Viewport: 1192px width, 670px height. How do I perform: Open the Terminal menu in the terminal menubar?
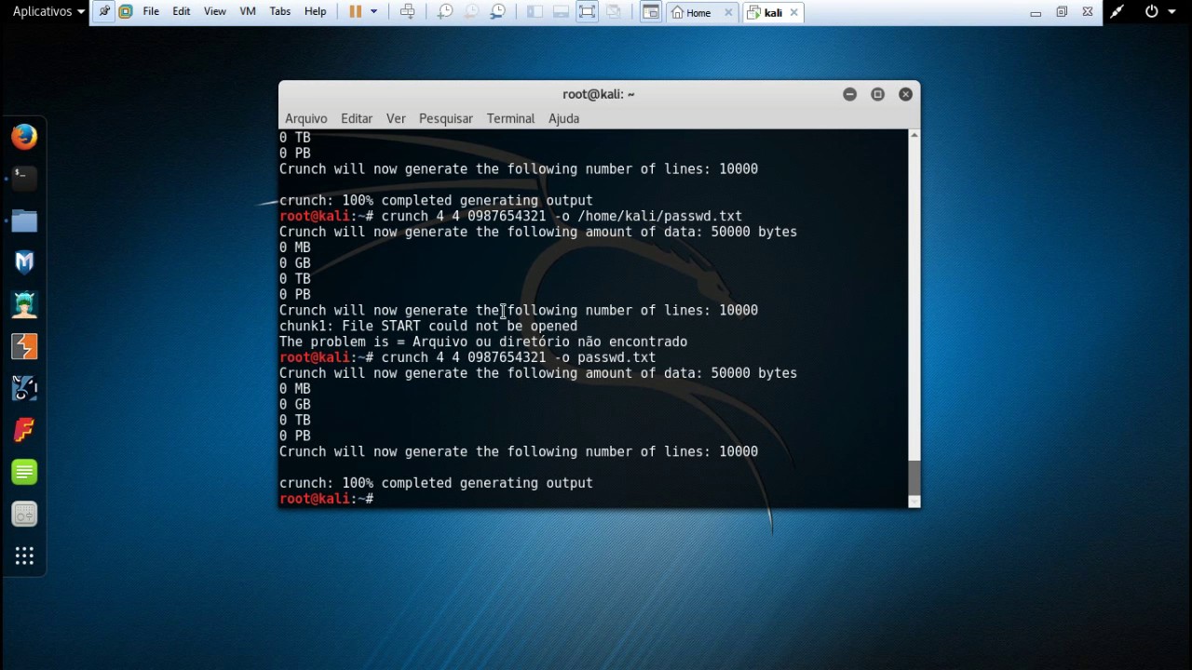pyautogui.click(x=510, y=118)
